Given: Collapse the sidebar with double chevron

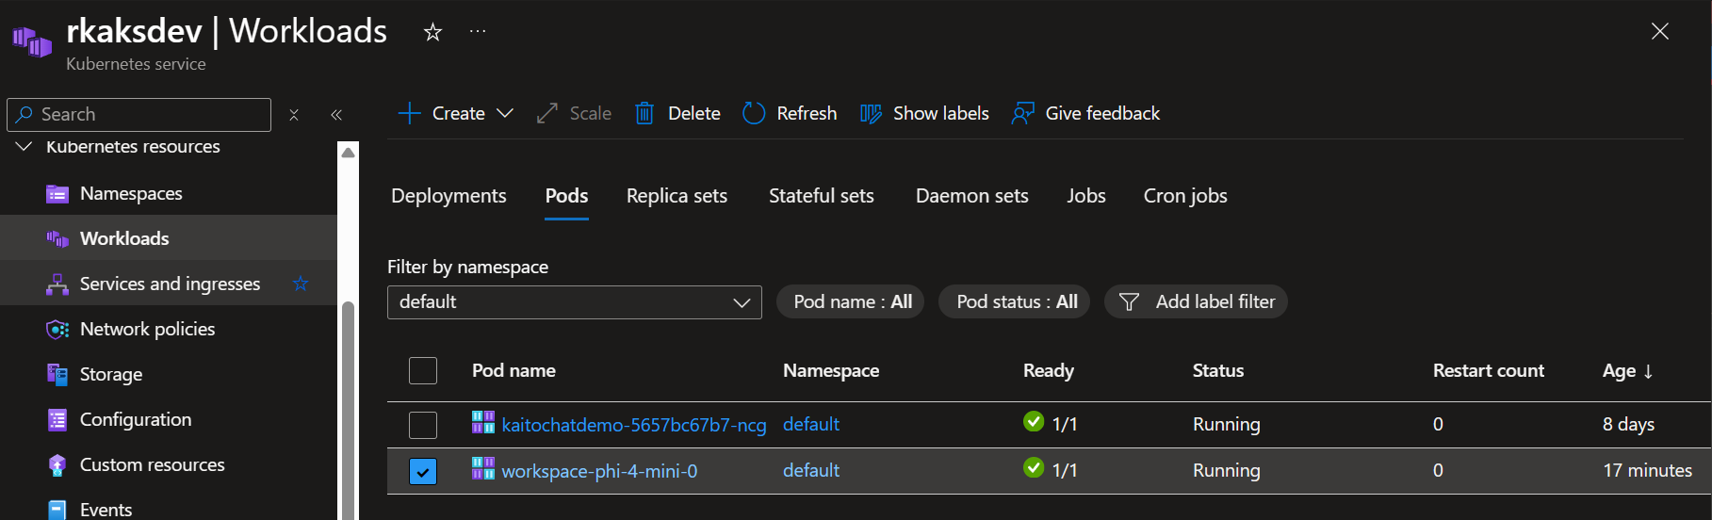Looking at the screenshot, I should [x=336, y=115].
